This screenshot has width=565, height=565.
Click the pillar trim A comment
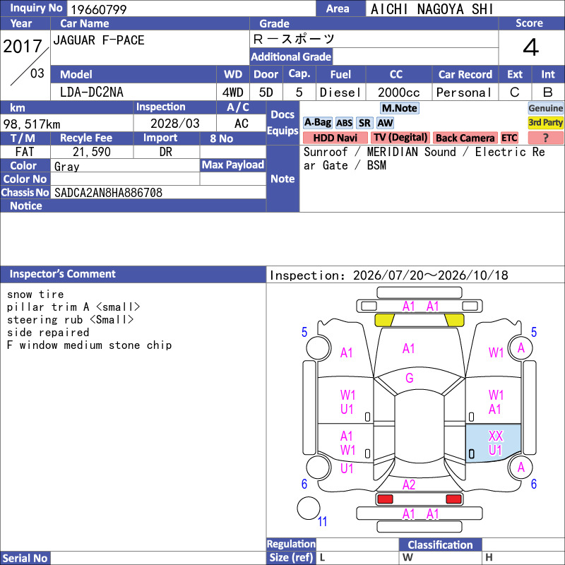(73, 307)
